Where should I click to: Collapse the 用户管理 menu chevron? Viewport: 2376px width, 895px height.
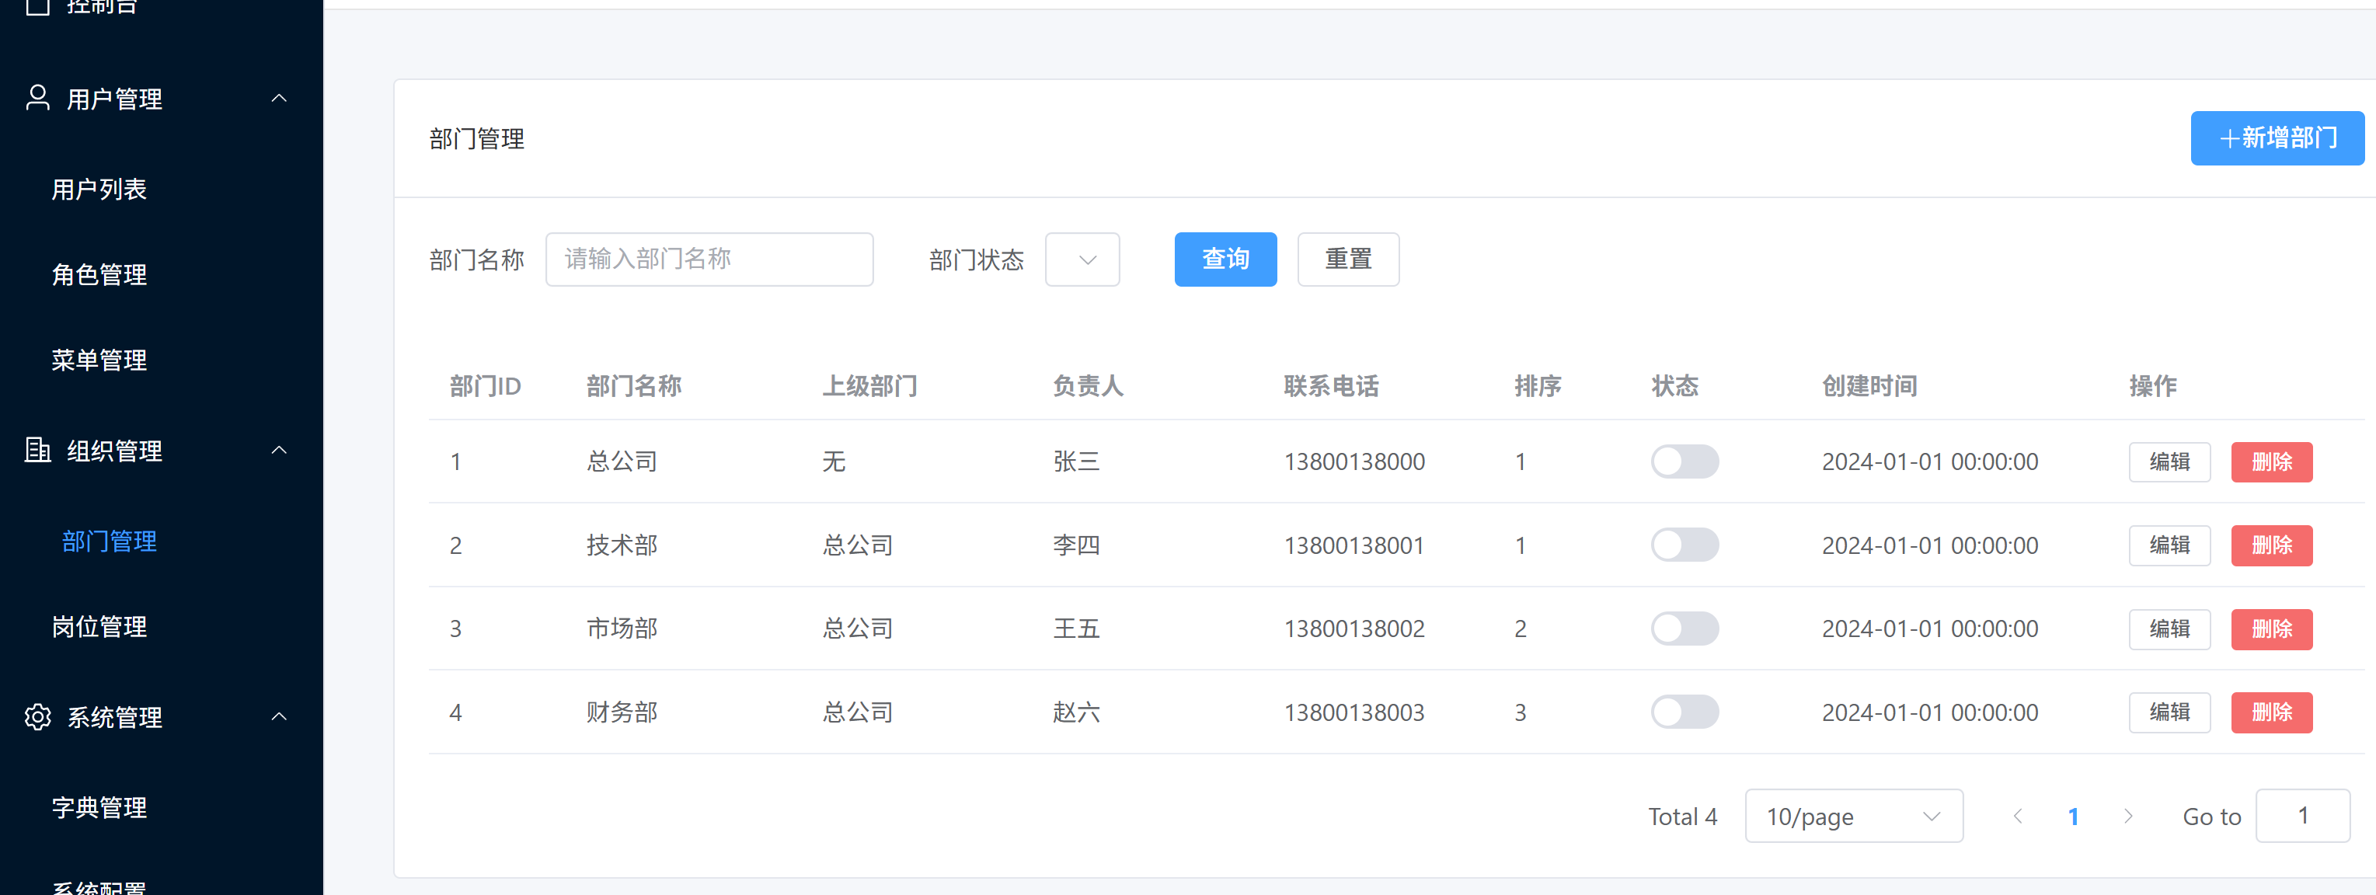(279, 98)
